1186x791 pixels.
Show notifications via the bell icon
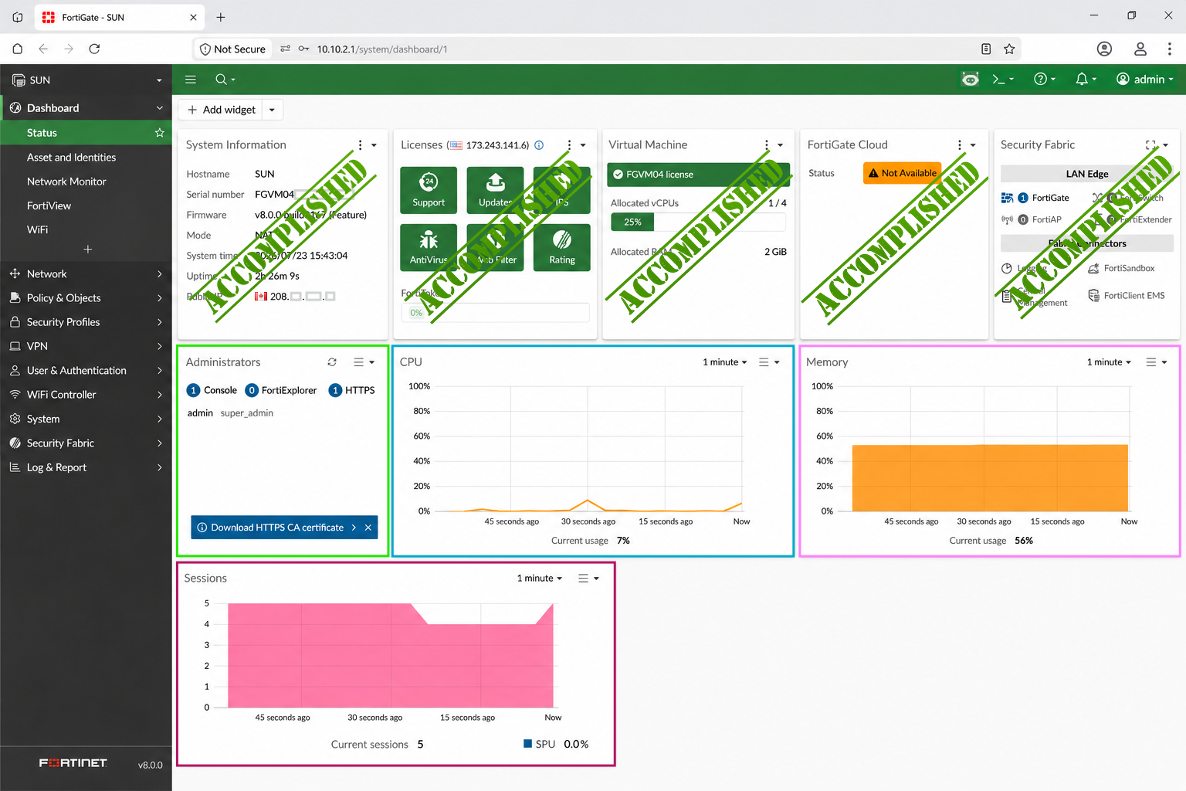(1086, 79)
